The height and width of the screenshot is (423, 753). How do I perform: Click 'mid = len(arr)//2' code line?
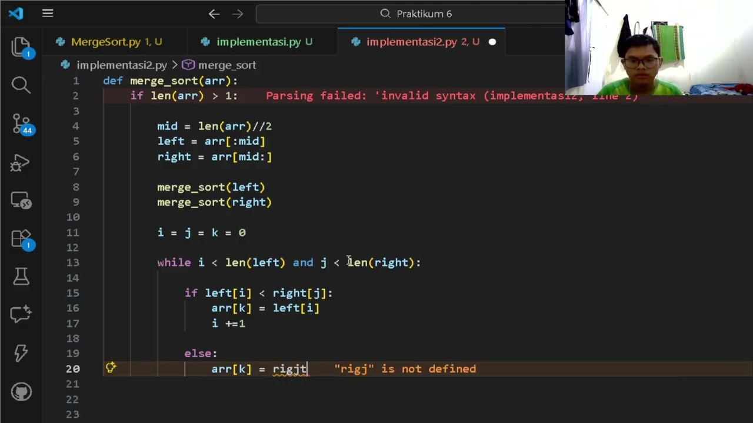214,126
